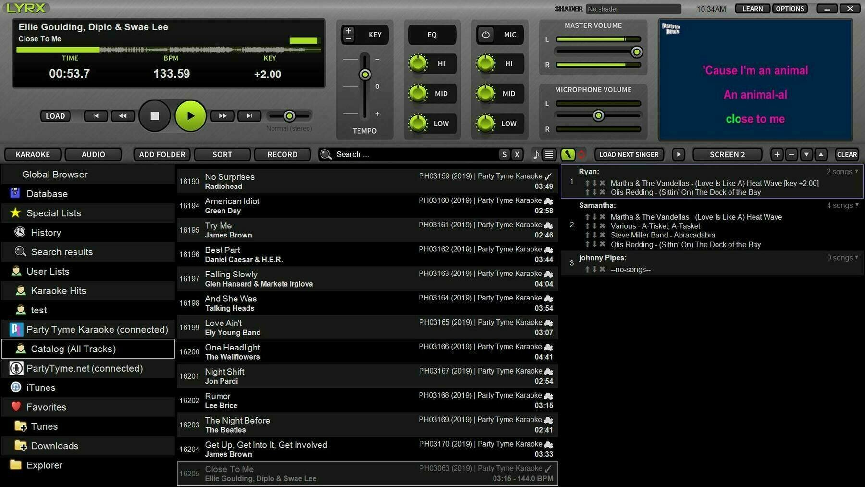The width and height of the screenshot is (865, 487).
Task: Expand the 2 songs dropdown for Ryan
Action: coord(841,171)
